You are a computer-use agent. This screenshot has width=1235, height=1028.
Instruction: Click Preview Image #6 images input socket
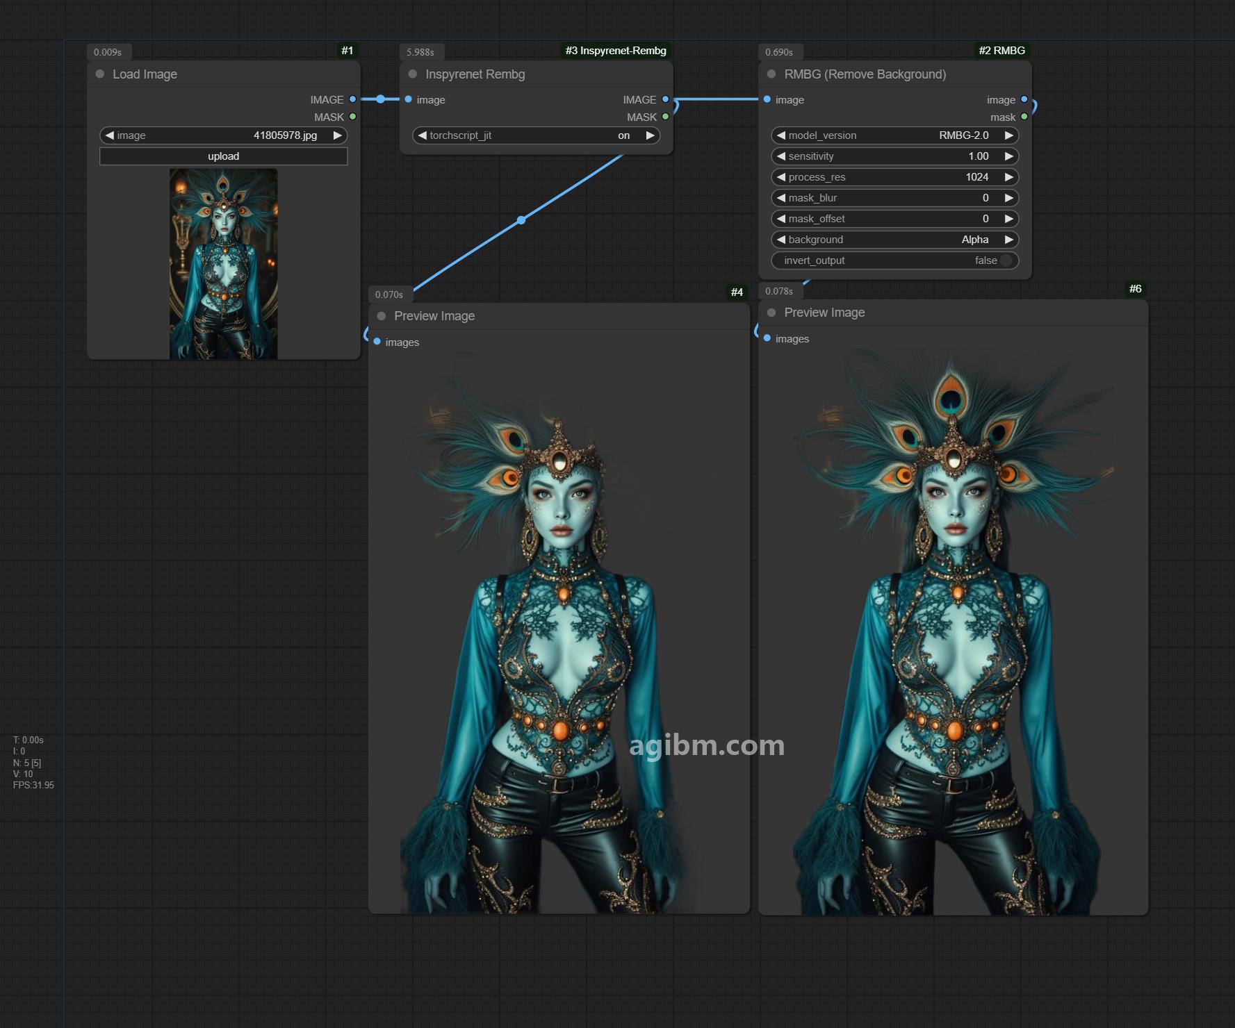767,338
